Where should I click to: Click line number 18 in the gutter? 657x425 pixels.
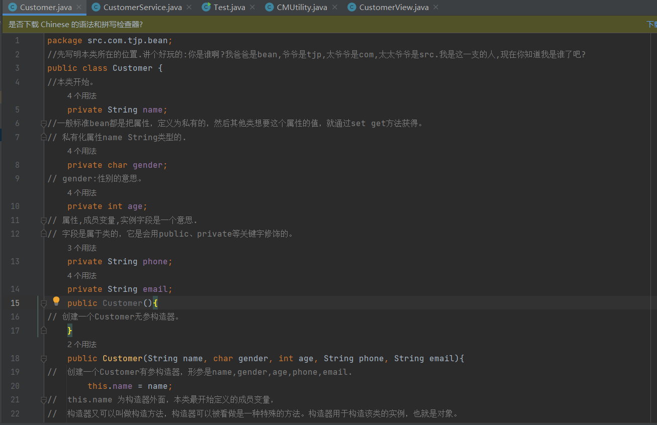(x=15, y=358)
